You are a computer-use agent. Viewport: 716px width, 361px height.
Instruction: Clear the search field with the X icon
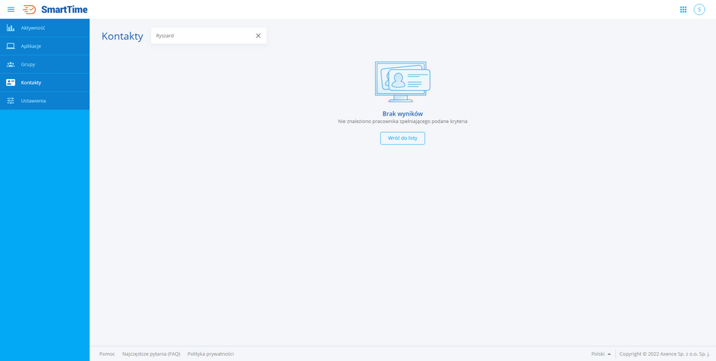click(x=258, y=36)
